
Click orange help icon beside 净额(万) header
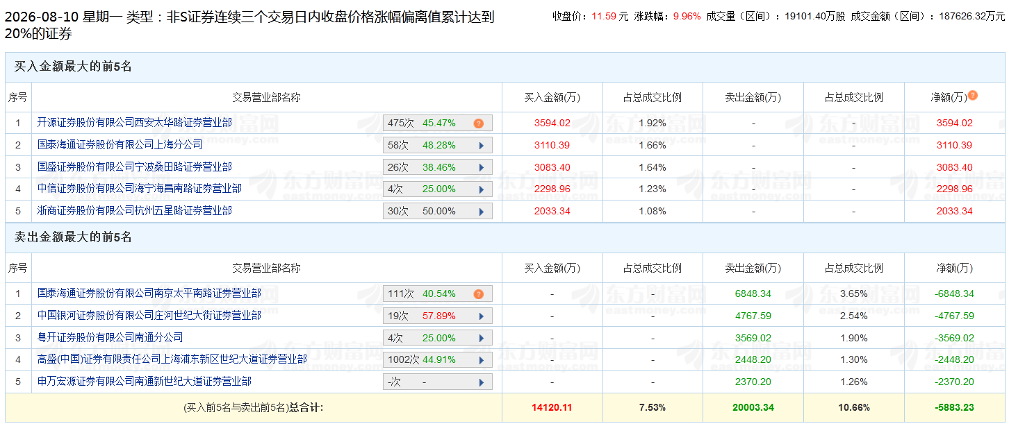[x=973, y=95]
